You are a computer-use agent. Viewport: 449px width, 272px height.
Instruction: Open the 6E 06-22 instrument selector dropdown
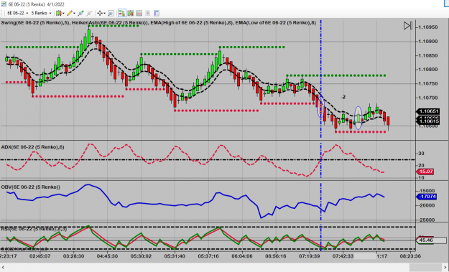point(18,13)
